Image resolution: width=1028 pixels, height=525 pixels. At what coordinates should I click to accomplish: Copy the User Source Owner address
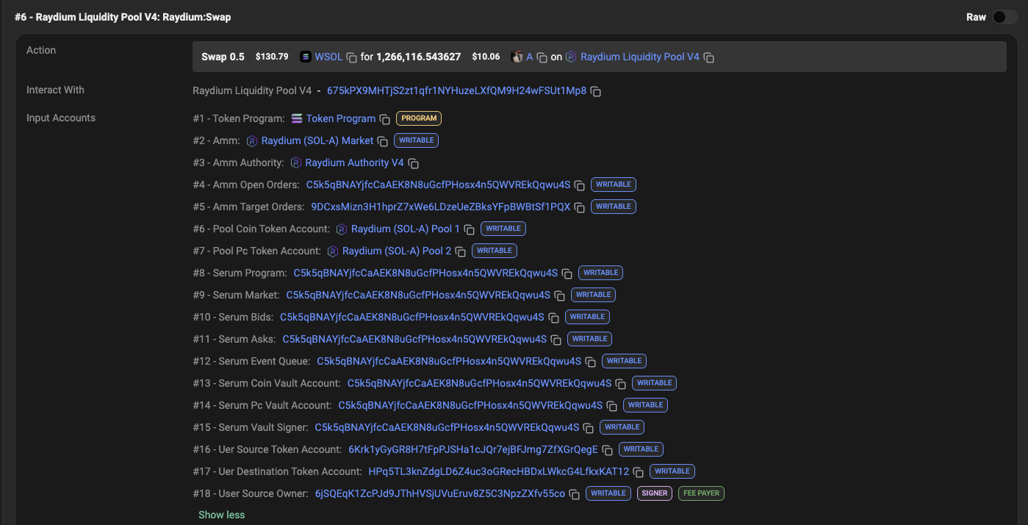(x=574, y=494)
